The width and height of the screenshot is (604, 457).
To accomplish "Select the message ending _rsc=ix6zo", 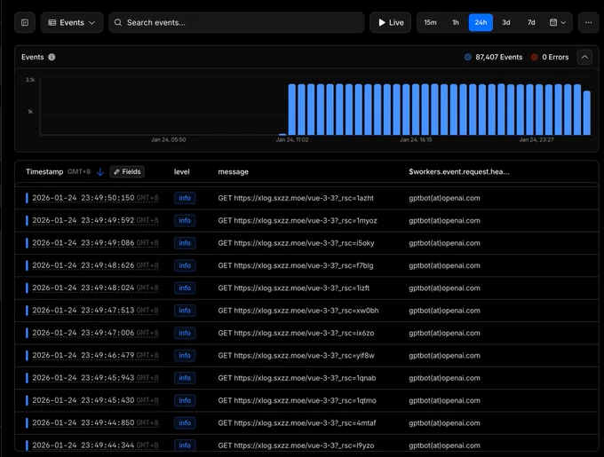I will (x=296, y=333).
